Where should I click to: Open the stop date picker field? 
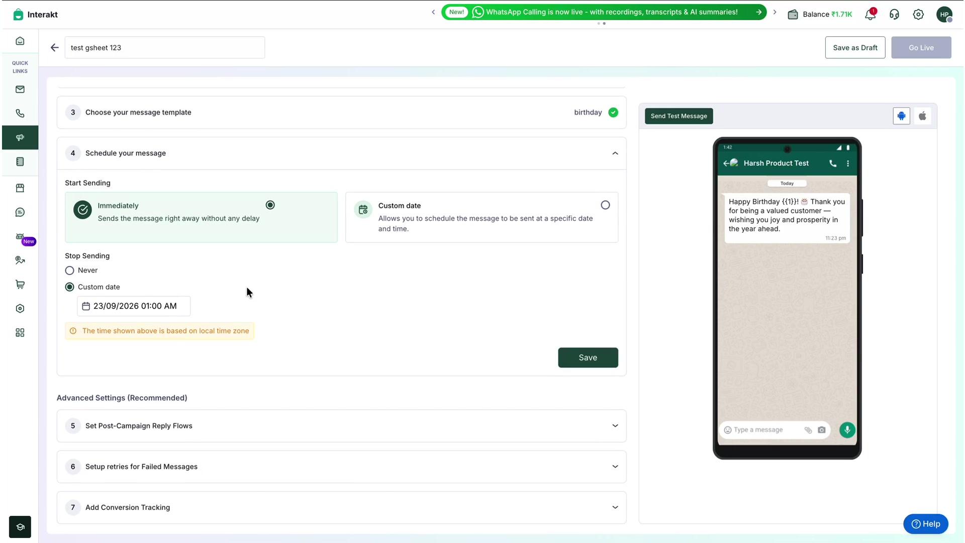click(134, 306)
